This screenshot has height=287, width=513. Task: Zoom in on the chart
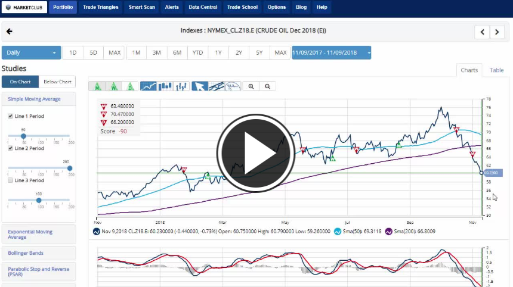point(251,86)
